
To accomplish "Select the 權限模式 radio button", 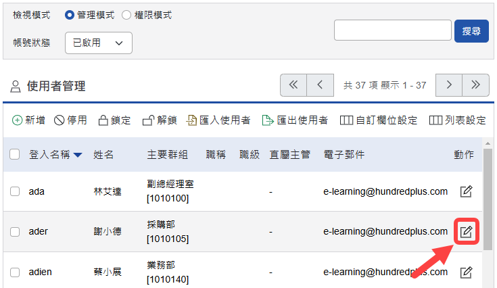I will point(126,15).
